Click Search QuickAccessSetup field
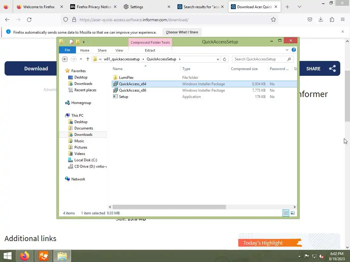Screen dimensions: 350x262 tap(262, 59)
